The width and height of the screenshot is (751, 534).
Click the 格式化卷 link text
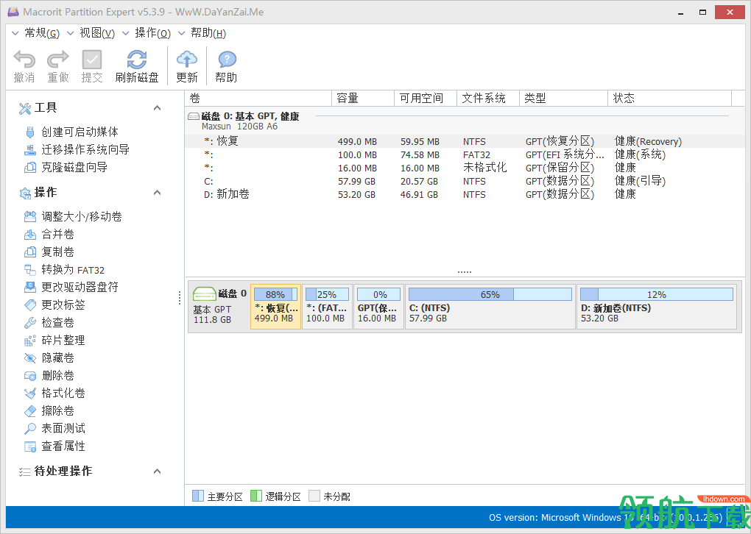[63, 394]
